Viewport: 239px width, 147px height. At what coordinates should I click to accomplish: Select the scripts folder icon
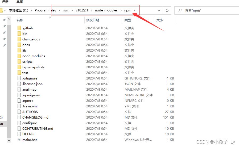click(19, 61)
